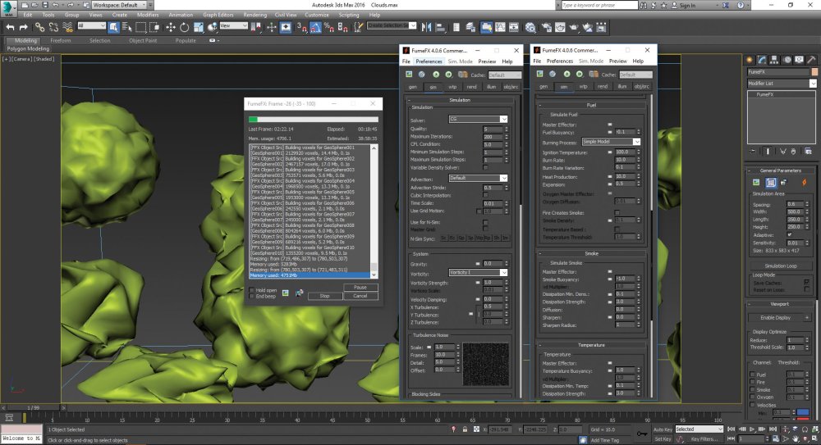Click the flame icon in General Parameters

coord(804,183)
